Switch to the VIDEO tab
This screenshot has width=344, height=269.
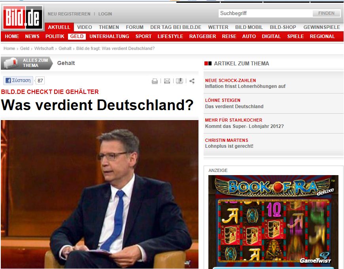tap(85, 27)
